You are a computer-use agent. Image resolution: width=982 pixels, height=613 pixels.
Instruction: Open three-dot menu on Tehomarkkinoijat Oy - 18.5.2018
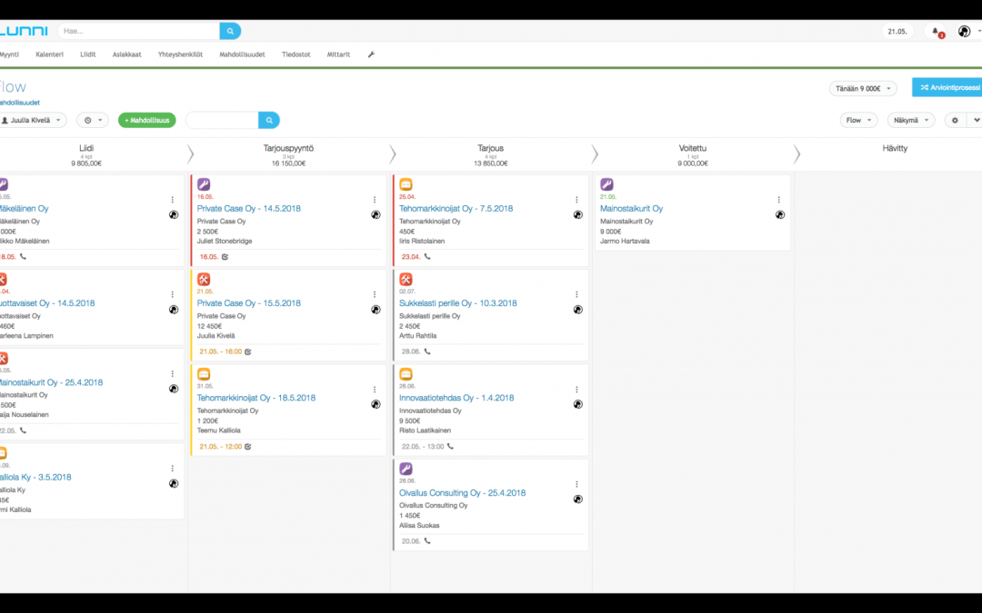pos(375,390)
